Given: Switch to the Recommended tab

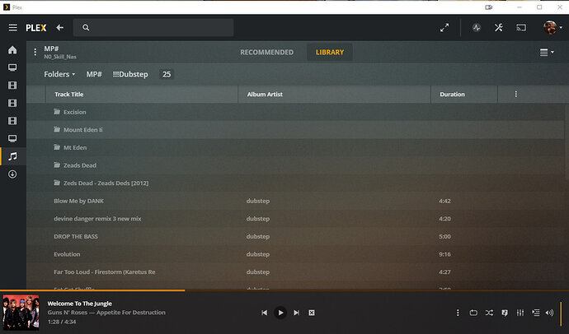Looking at the screenshot, I should (x=266, y=52).
